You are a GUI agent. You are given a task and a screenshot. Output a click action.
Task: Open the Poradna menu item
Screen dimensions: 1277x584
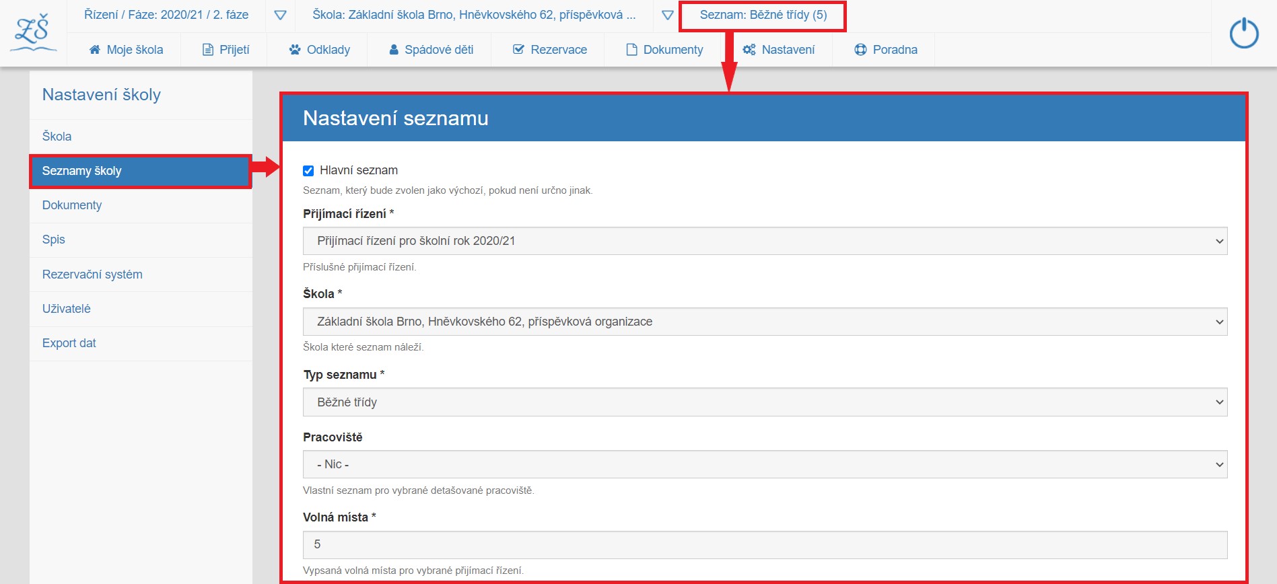[885, 50]
